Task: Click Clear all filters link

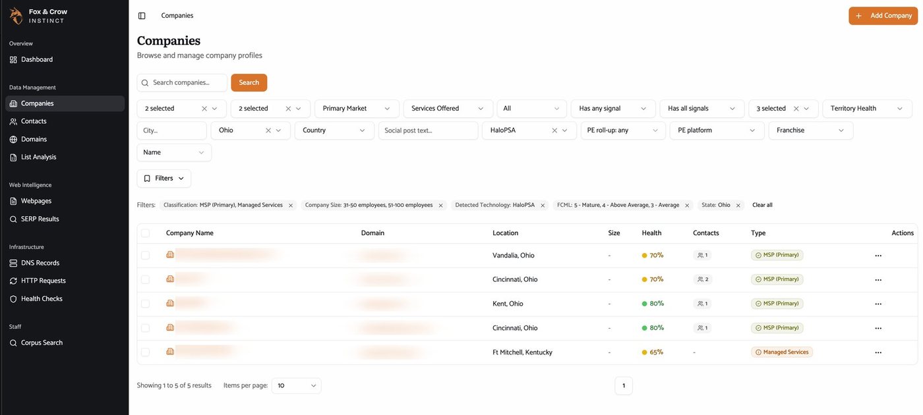Action: pos(762,206)
